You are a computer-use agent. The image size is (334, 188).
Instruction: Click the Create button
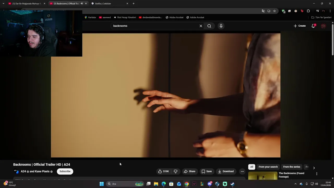[x=300, y=26]
